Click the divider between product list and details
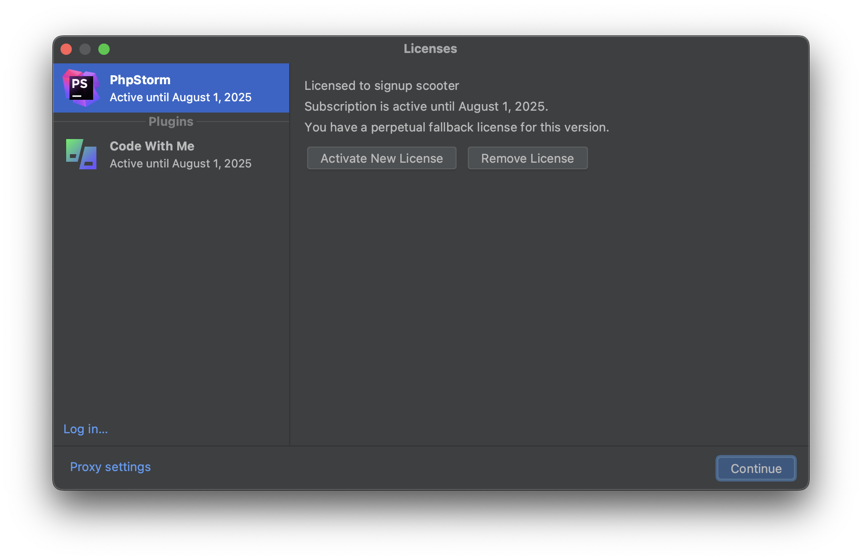Viewport: 862px width, 560px height. point(290,284)
